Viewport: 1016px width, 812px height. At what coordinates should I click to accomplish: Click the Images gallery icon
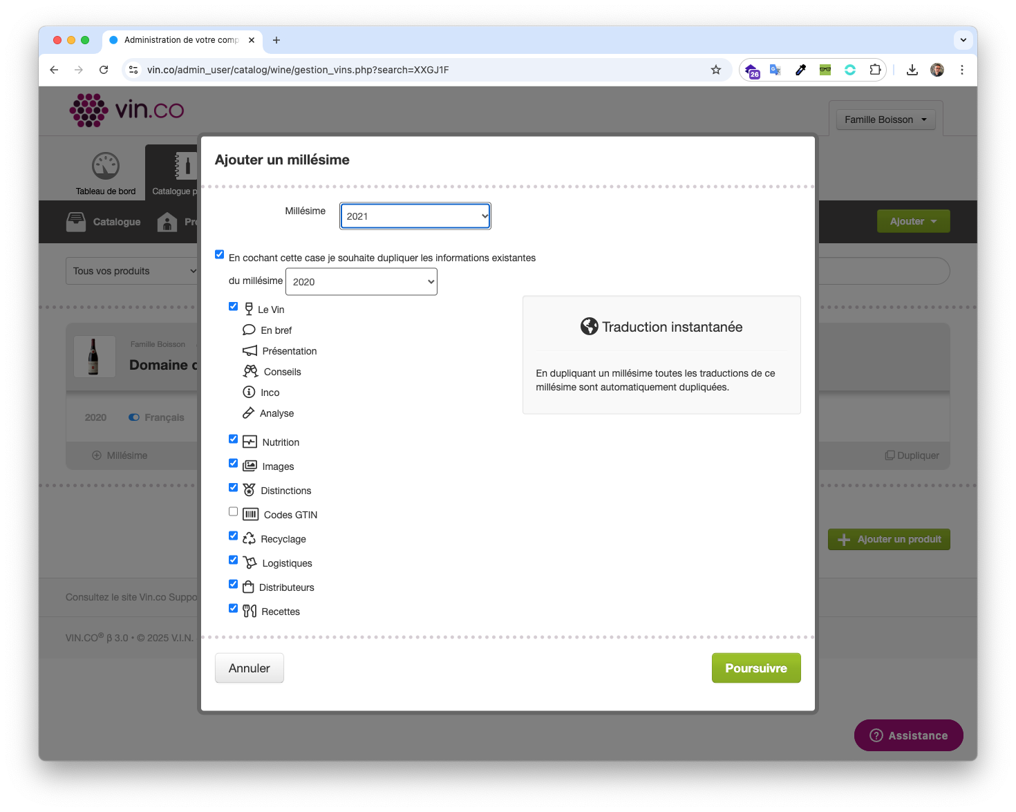tap(250, 466)
